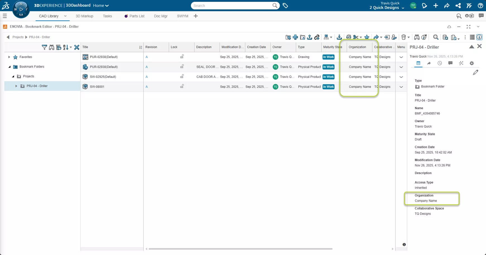
Task: Switch to the SWYM tab
Action: click(x=182, y=16)
